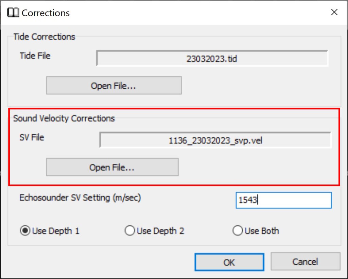Image resolution: width=348 pixels, height=279 pixels.
Task: Open File for the Tide File
Action: [114, 86]
